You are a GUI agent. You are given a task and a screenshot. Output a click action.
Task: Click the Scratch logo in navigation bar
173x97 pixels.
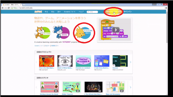[38, 12]
